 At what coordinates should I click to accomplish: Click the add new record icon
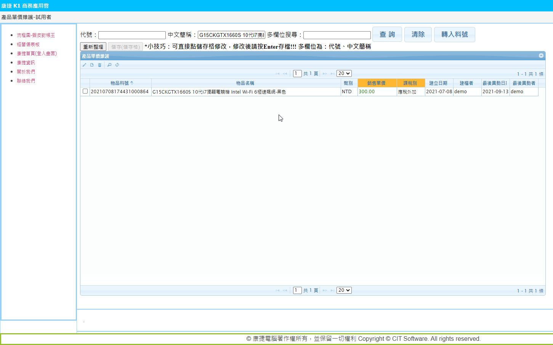point(92,65)
